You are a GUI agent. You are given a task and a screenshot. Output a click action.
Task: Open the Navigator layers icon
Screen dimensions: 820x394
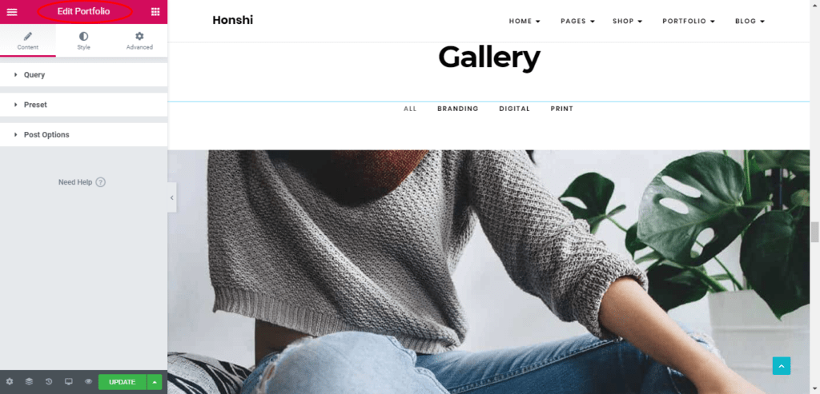(30, 381)
